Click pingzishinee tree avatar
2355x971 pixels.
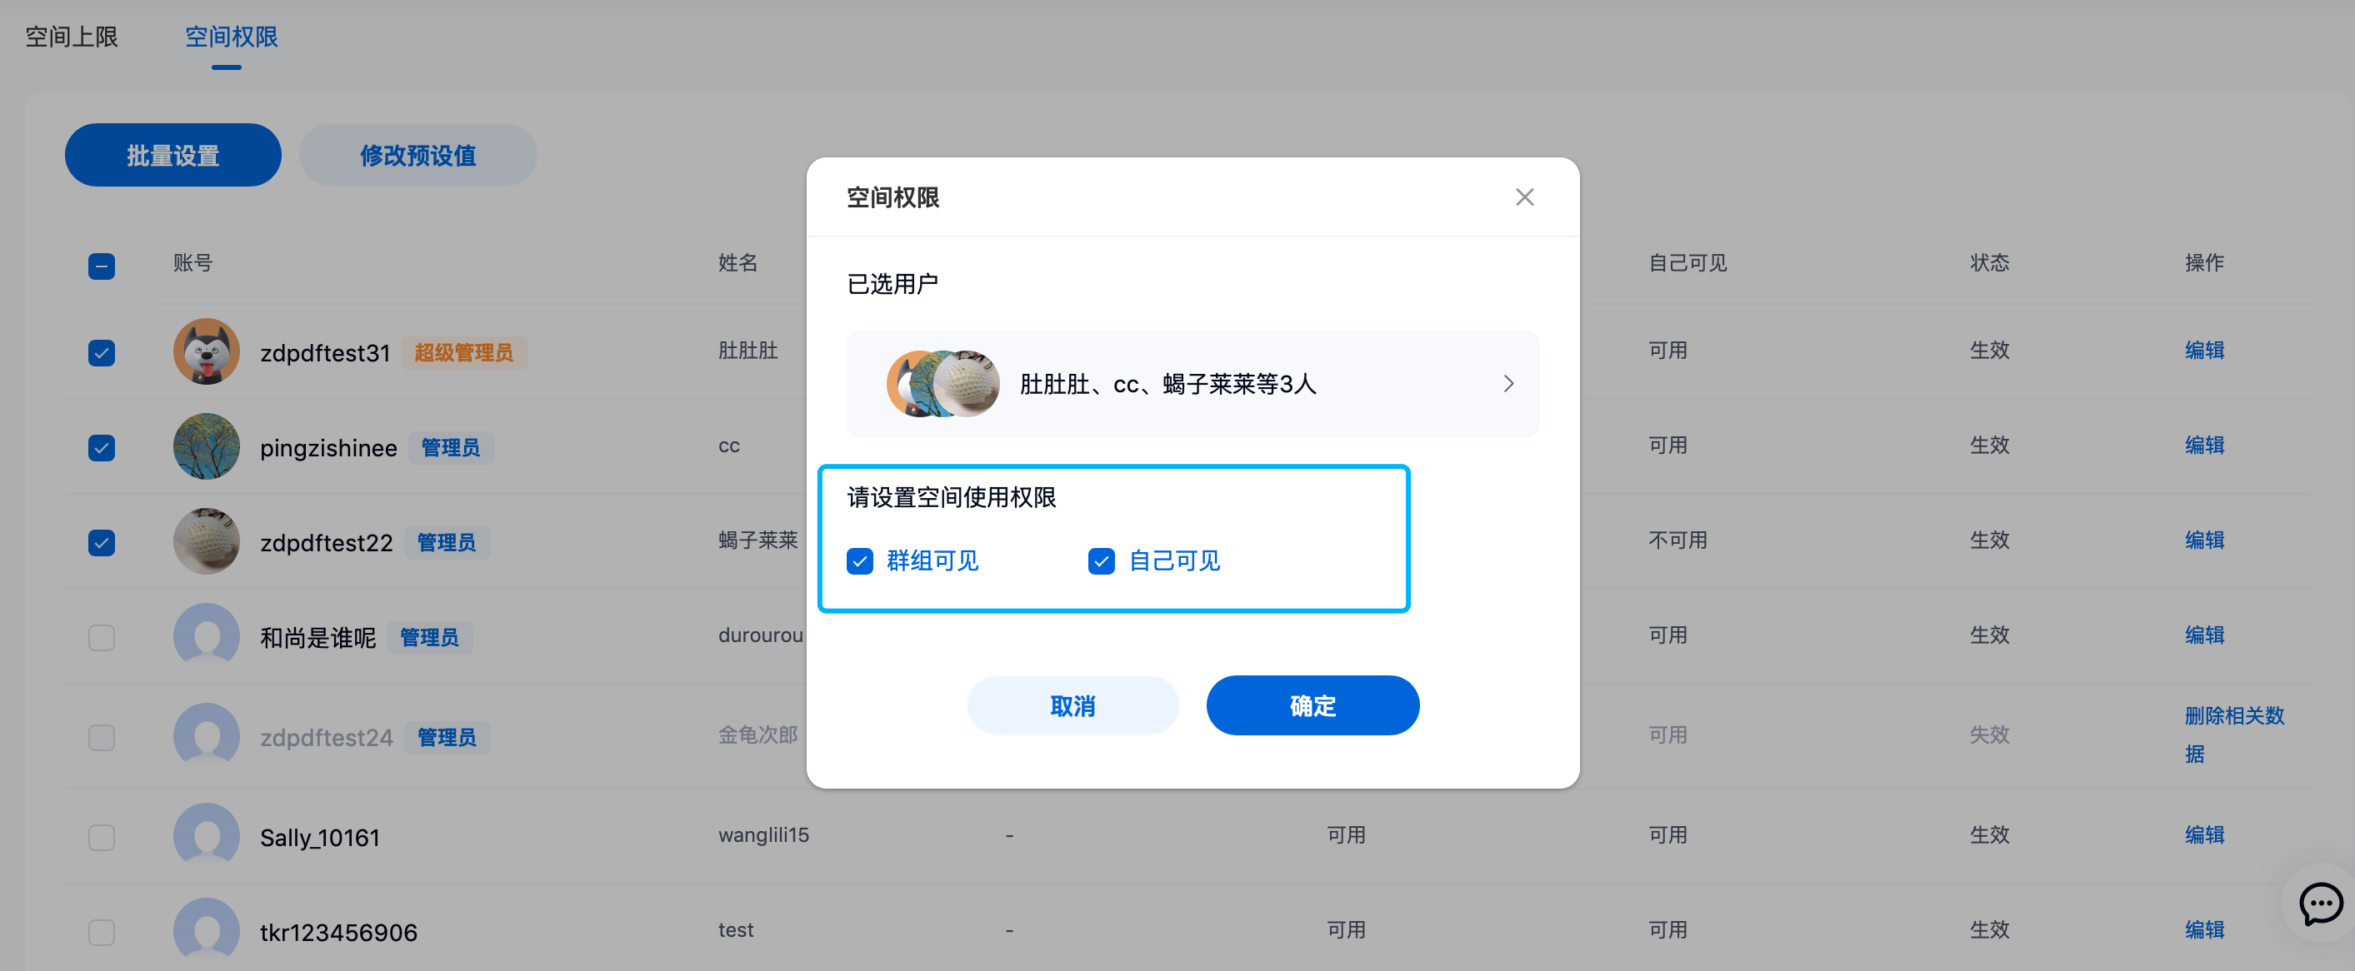coord(207,446)
